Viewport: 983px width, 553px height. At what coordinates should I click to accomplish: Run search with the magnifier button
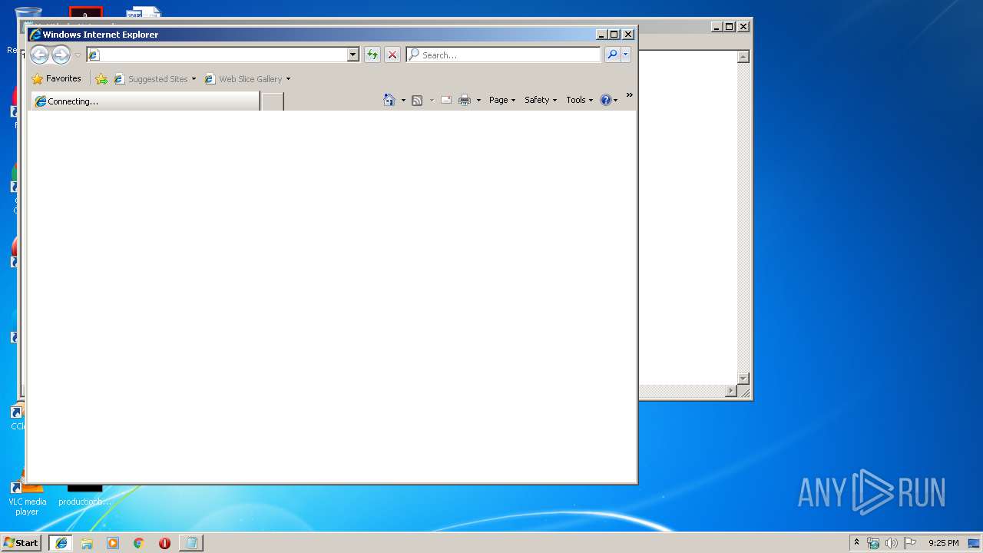612,55
